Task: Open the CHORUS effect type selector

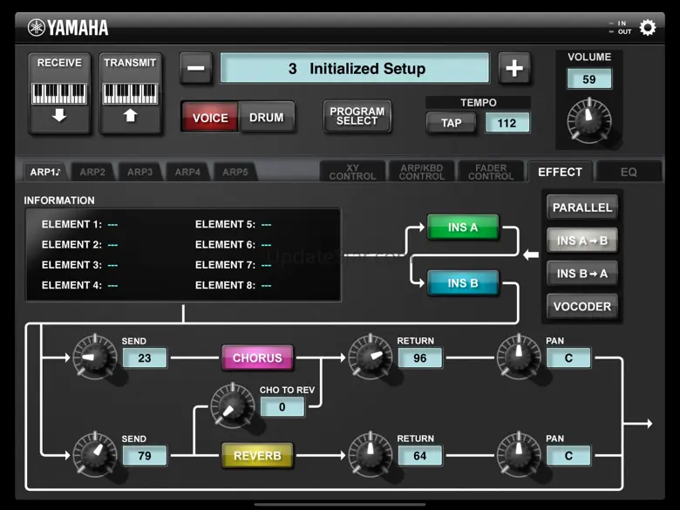Action: 257,357
